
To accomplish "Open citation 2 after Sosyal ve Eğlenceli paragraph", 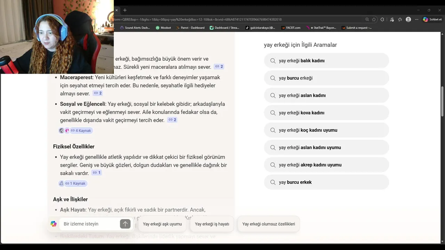I will [x=172, y=120].
